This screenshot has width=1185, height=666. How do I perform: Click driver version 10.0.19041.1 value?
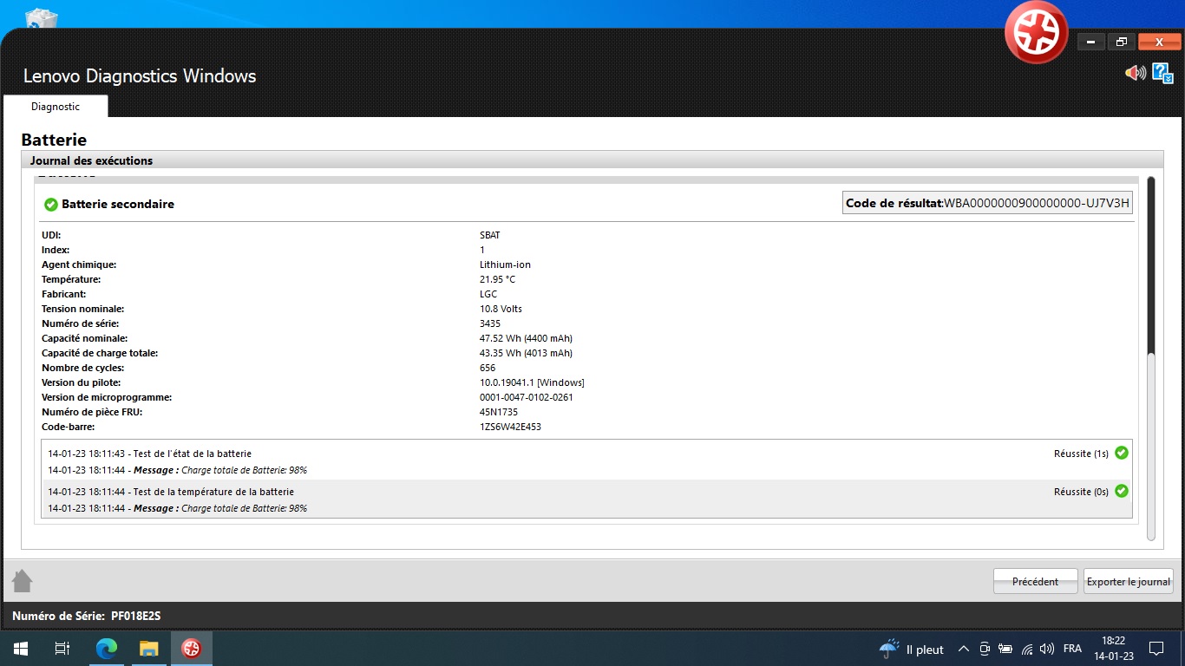click(532, 382)
